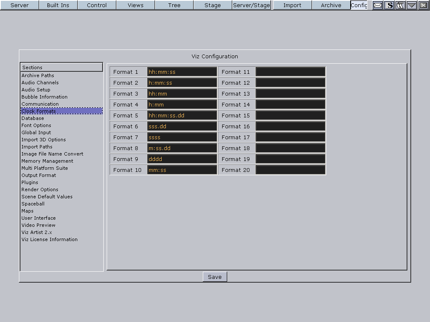The height and width of the screenshot is (322, 430).
Task: Click the Format 5 field with hh:mm:ss.dd
Action: (182, 115)
